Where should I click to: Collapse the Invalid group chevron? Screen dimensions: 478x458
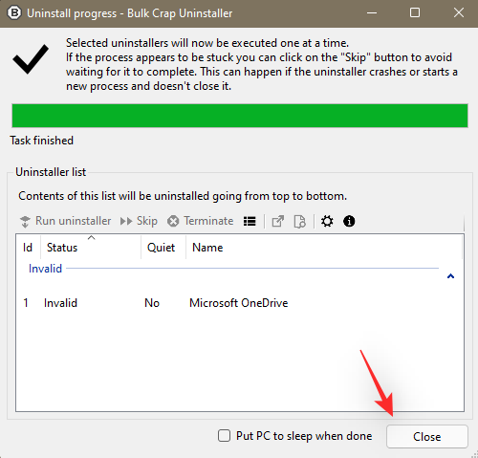[x=450, y=276]
